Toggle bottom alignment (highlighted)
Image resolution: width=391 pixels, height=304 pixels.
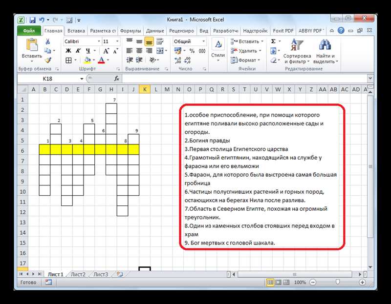[x=149, y=41]
